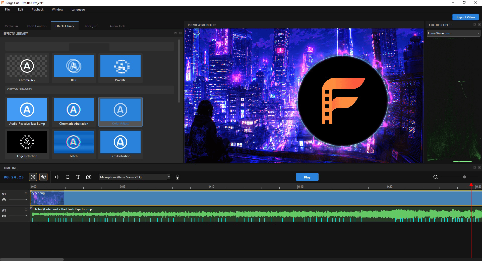Screen dimensions: 482x261
Task: Click the effects library search field
Action: (89, 46)
